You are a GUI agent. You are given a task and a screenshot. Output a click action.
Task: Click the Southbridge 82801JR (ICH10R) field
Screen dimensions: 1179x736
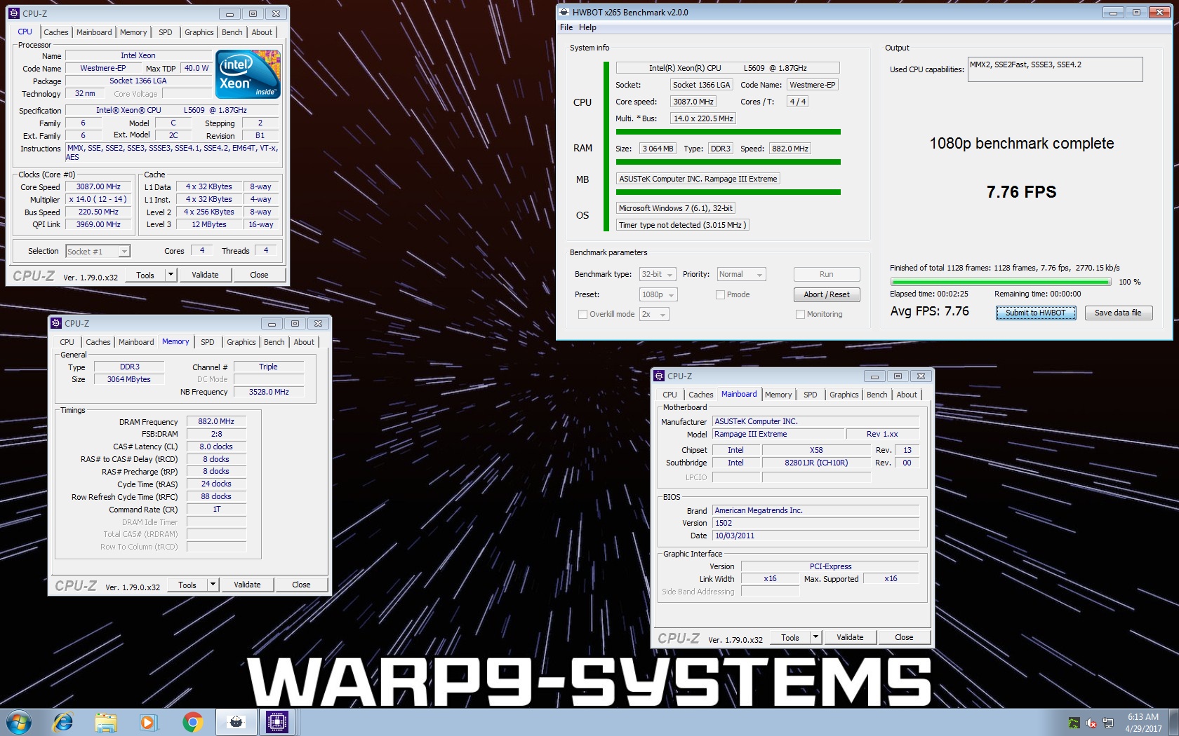click(x=816, y=463)
